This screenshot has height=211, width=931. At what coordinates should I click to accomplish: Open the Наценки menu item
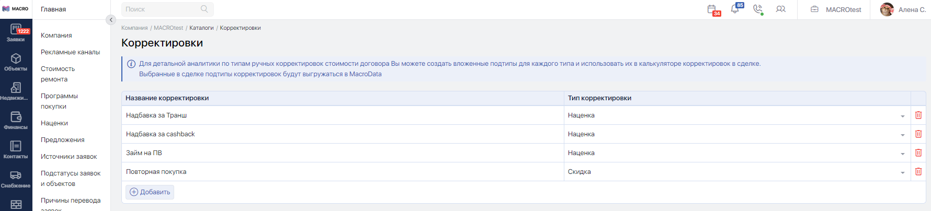click(54, 123)
